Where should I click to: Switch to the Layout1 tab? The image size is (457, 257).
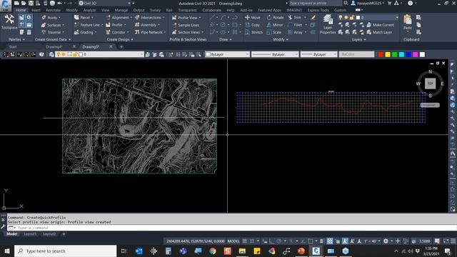pyautogui.click(x=30, y=234)
